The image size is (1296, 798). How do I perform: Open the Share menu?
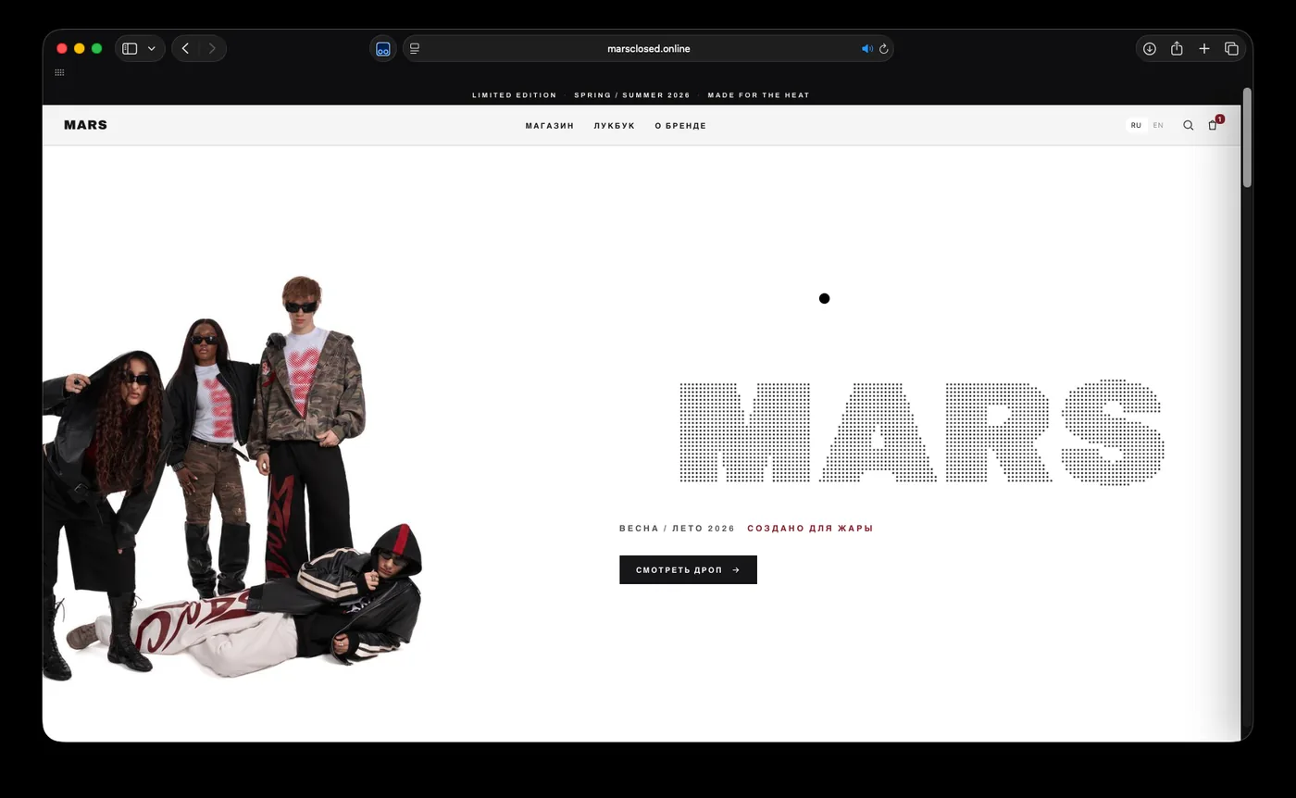click(1177, 48)
